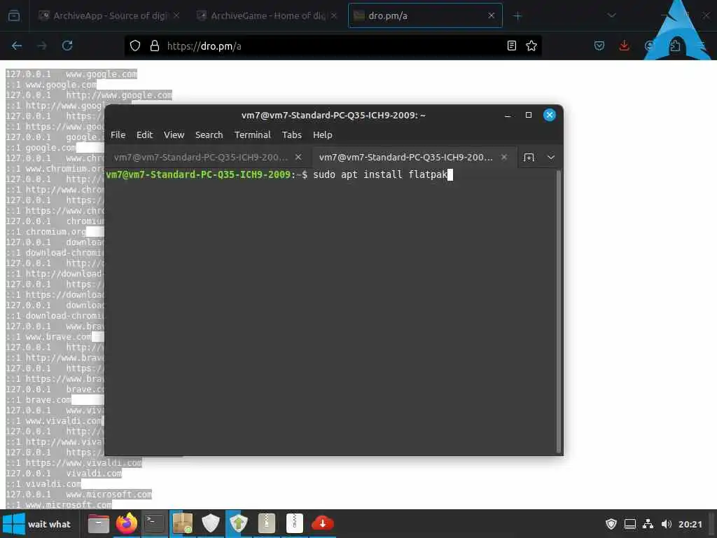
Task: Bookmark this page with the star
Action: (531, 46)
